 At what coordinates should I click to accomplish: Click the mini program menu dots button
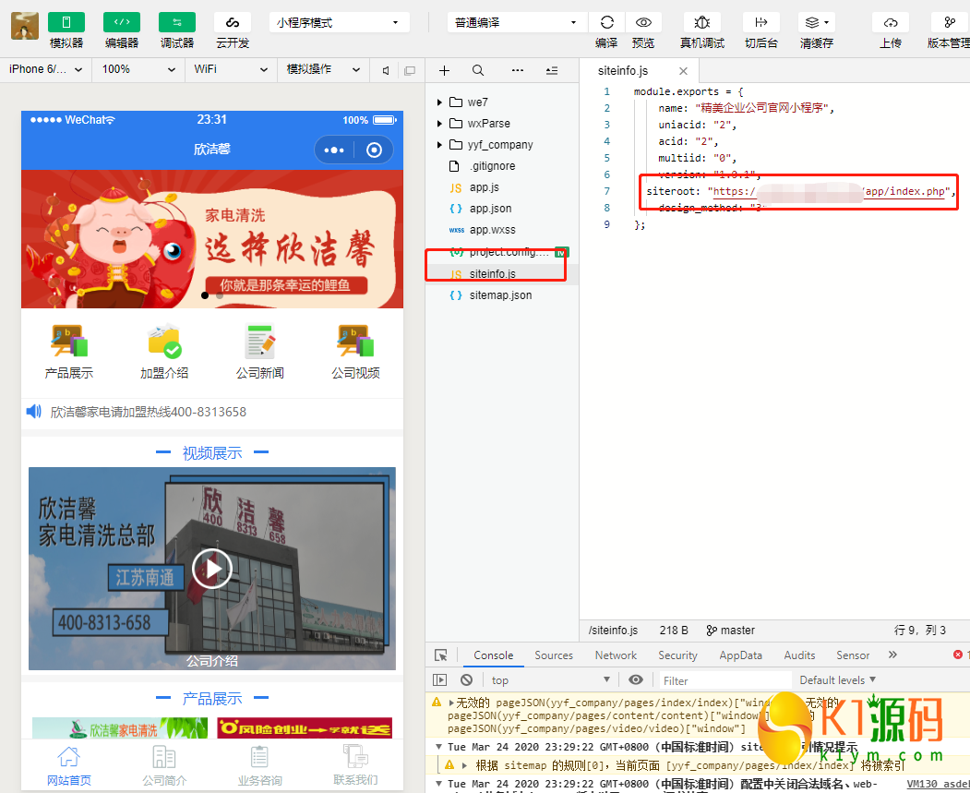coord(334,150)
